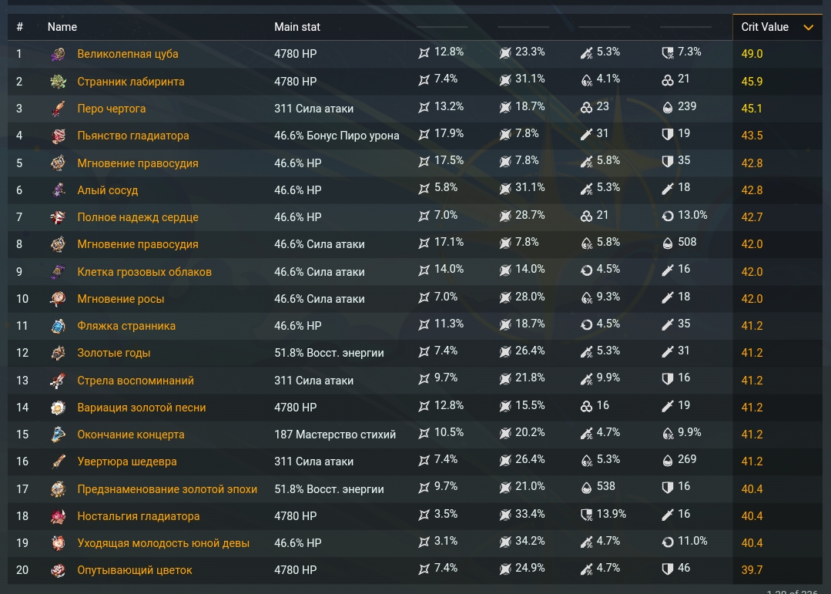831x594 pixels.
Task: Open the Клетка грозовых облаков link
Action: point(144,272)
